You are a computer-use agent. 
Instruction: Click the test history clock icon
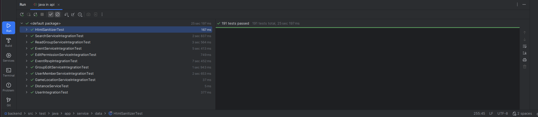click(80, 15)
